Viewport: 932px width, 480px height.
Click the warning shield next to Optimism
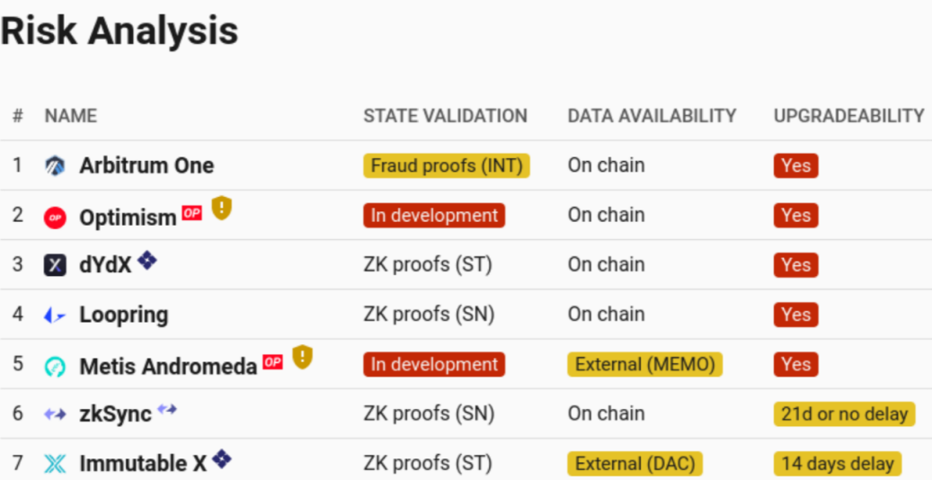point(221,209)
